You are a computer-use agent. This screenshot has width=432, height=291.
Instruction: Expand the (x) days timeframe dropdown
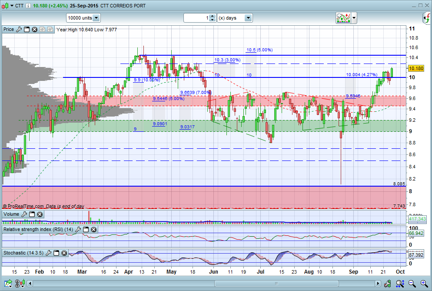coord(248,18)
